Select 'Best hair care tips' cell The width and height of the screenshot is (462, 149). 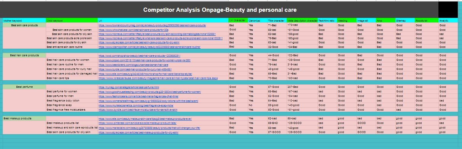pos(72,78)
